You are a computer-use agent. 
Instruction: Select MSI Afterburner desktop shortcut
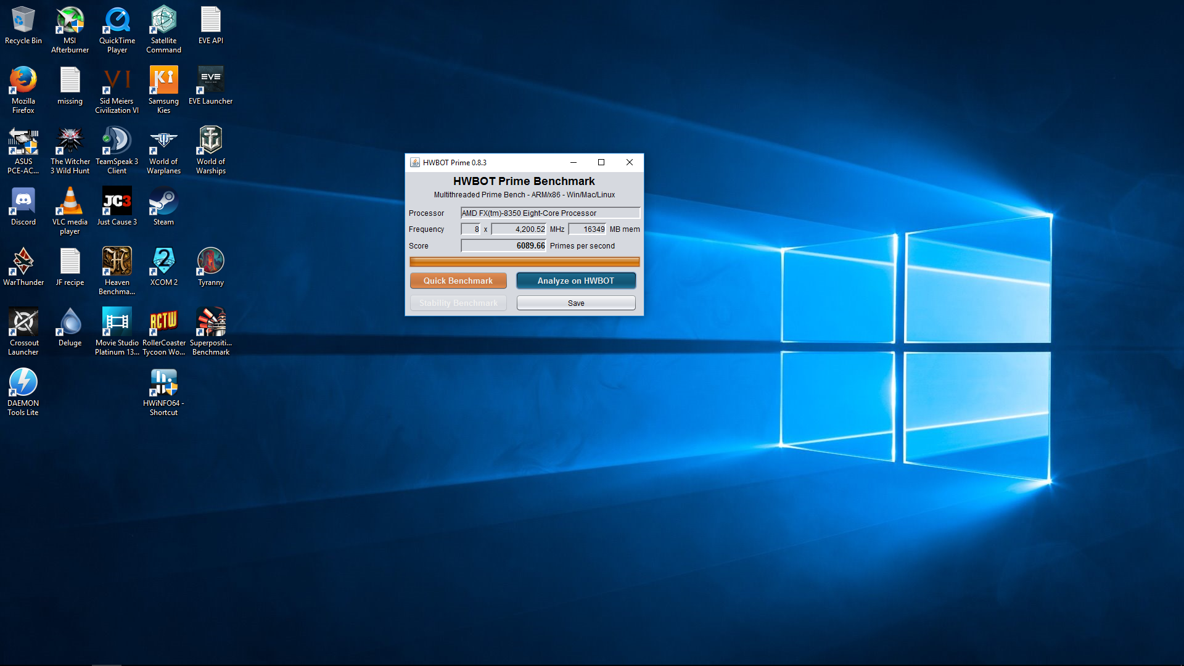click(x=70, y=30)
